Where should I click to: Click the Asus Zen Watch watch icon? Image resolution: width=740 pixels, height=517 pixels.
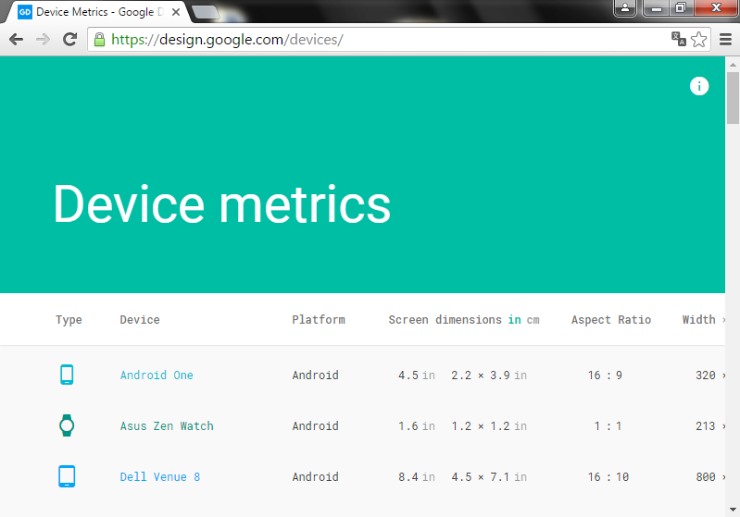[x=67, y=425]
